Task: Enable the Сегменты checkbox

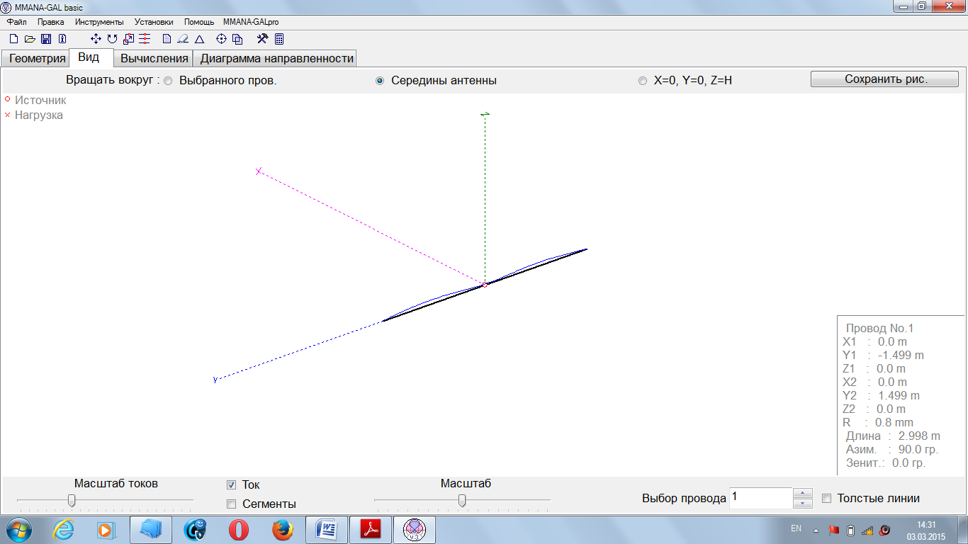Action: tap(231, 504)
